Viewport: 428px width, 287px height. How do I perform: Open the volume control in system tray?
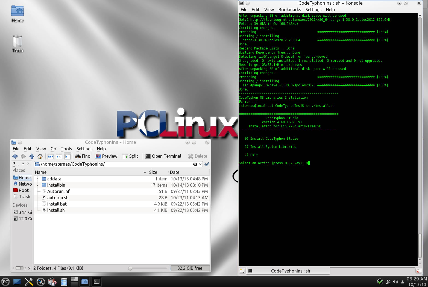(x=395, y=282)
